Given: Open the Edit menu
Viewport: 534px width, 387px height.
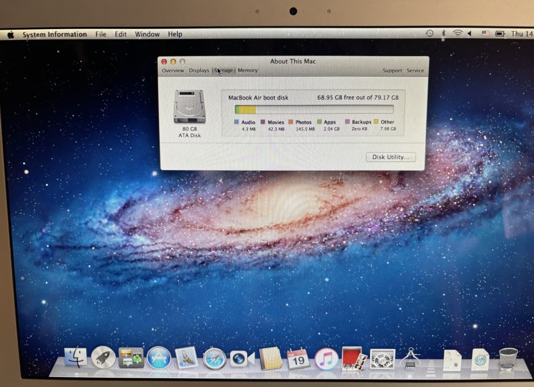Looking at the screenshot, I should [120, 34].
